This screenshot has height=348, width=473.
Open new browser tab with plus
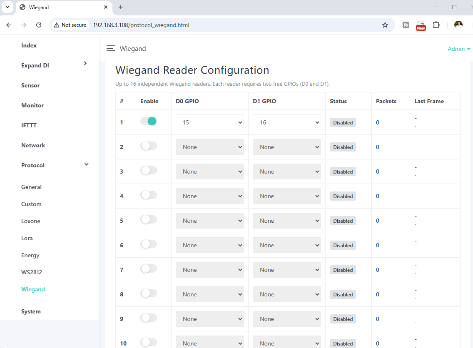[x=121, y=7]
